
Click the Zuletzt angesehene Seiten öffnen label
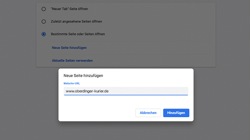[76, 21]
